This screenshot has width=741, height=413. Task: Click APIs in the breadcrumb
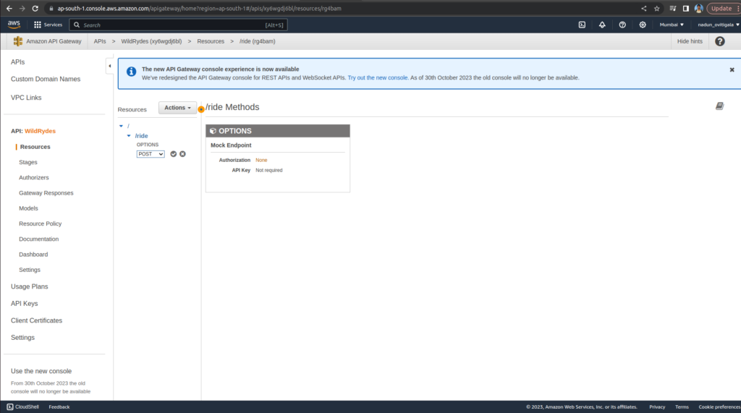(x=100, y=41)
